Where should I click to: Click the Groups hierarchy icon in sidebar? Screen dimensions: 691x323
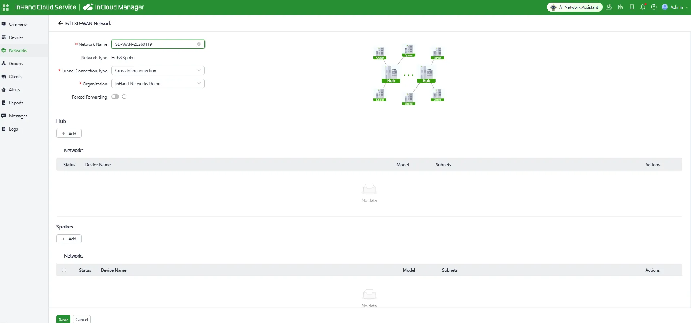coord(4,64)
